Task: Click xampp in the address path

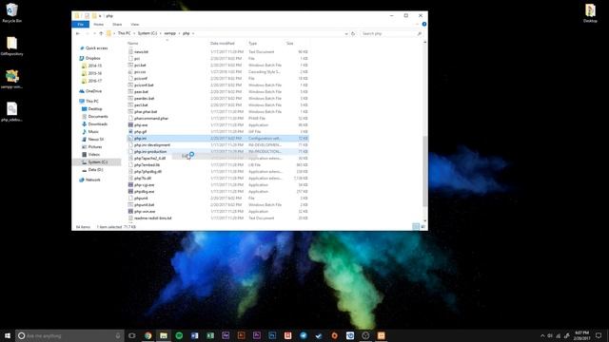Action: (x=169, y=33)
